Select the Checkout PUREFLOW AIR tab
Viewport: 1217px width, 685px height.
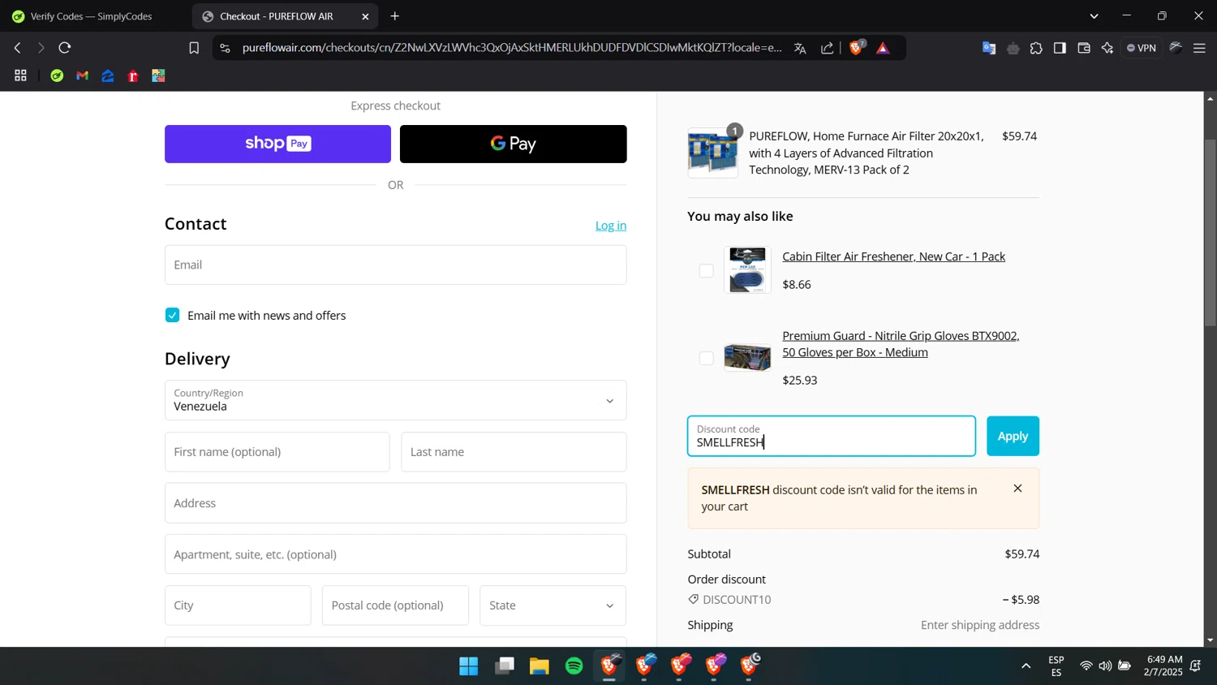click(x=276, y=16)
